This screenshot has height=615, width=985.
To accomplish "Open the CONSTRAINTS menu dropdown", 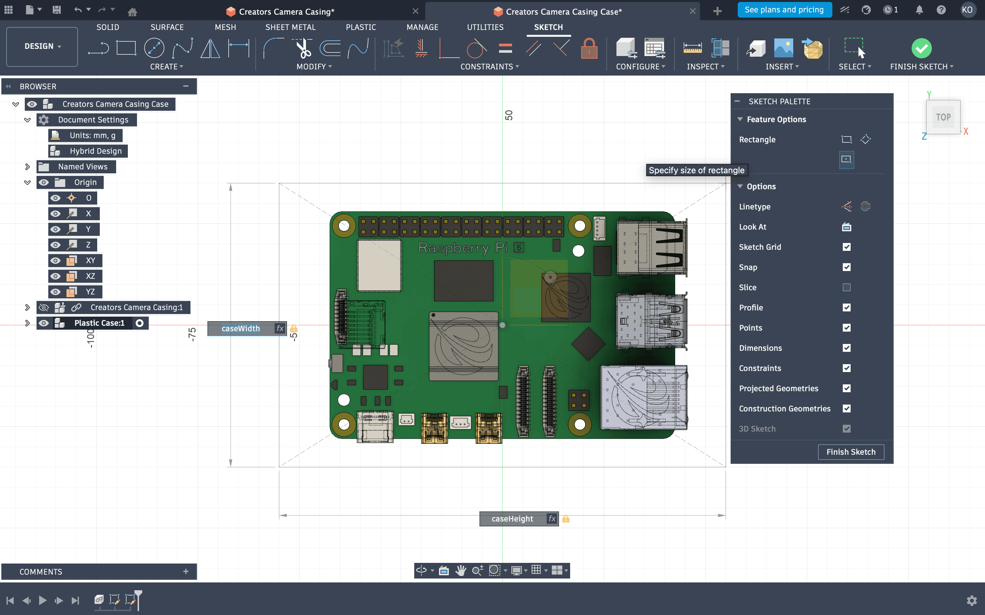I will [490, 67].
